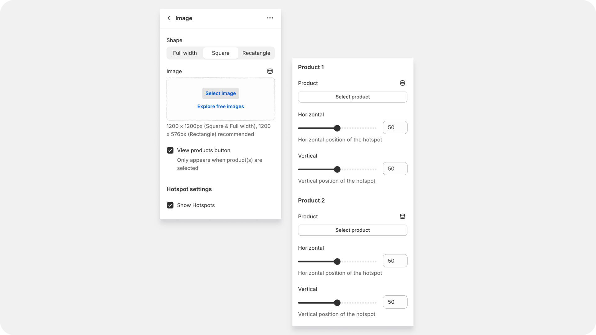This screenshot has width=596, height=335.
Task: Click Select product under Product 2
Action: 353,230
